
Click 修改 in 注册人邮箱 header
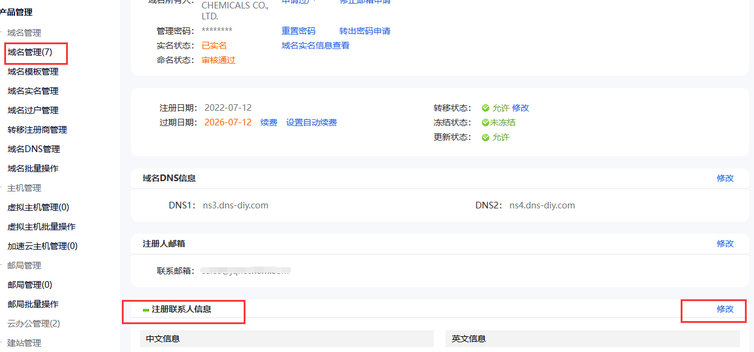point(725,244)
